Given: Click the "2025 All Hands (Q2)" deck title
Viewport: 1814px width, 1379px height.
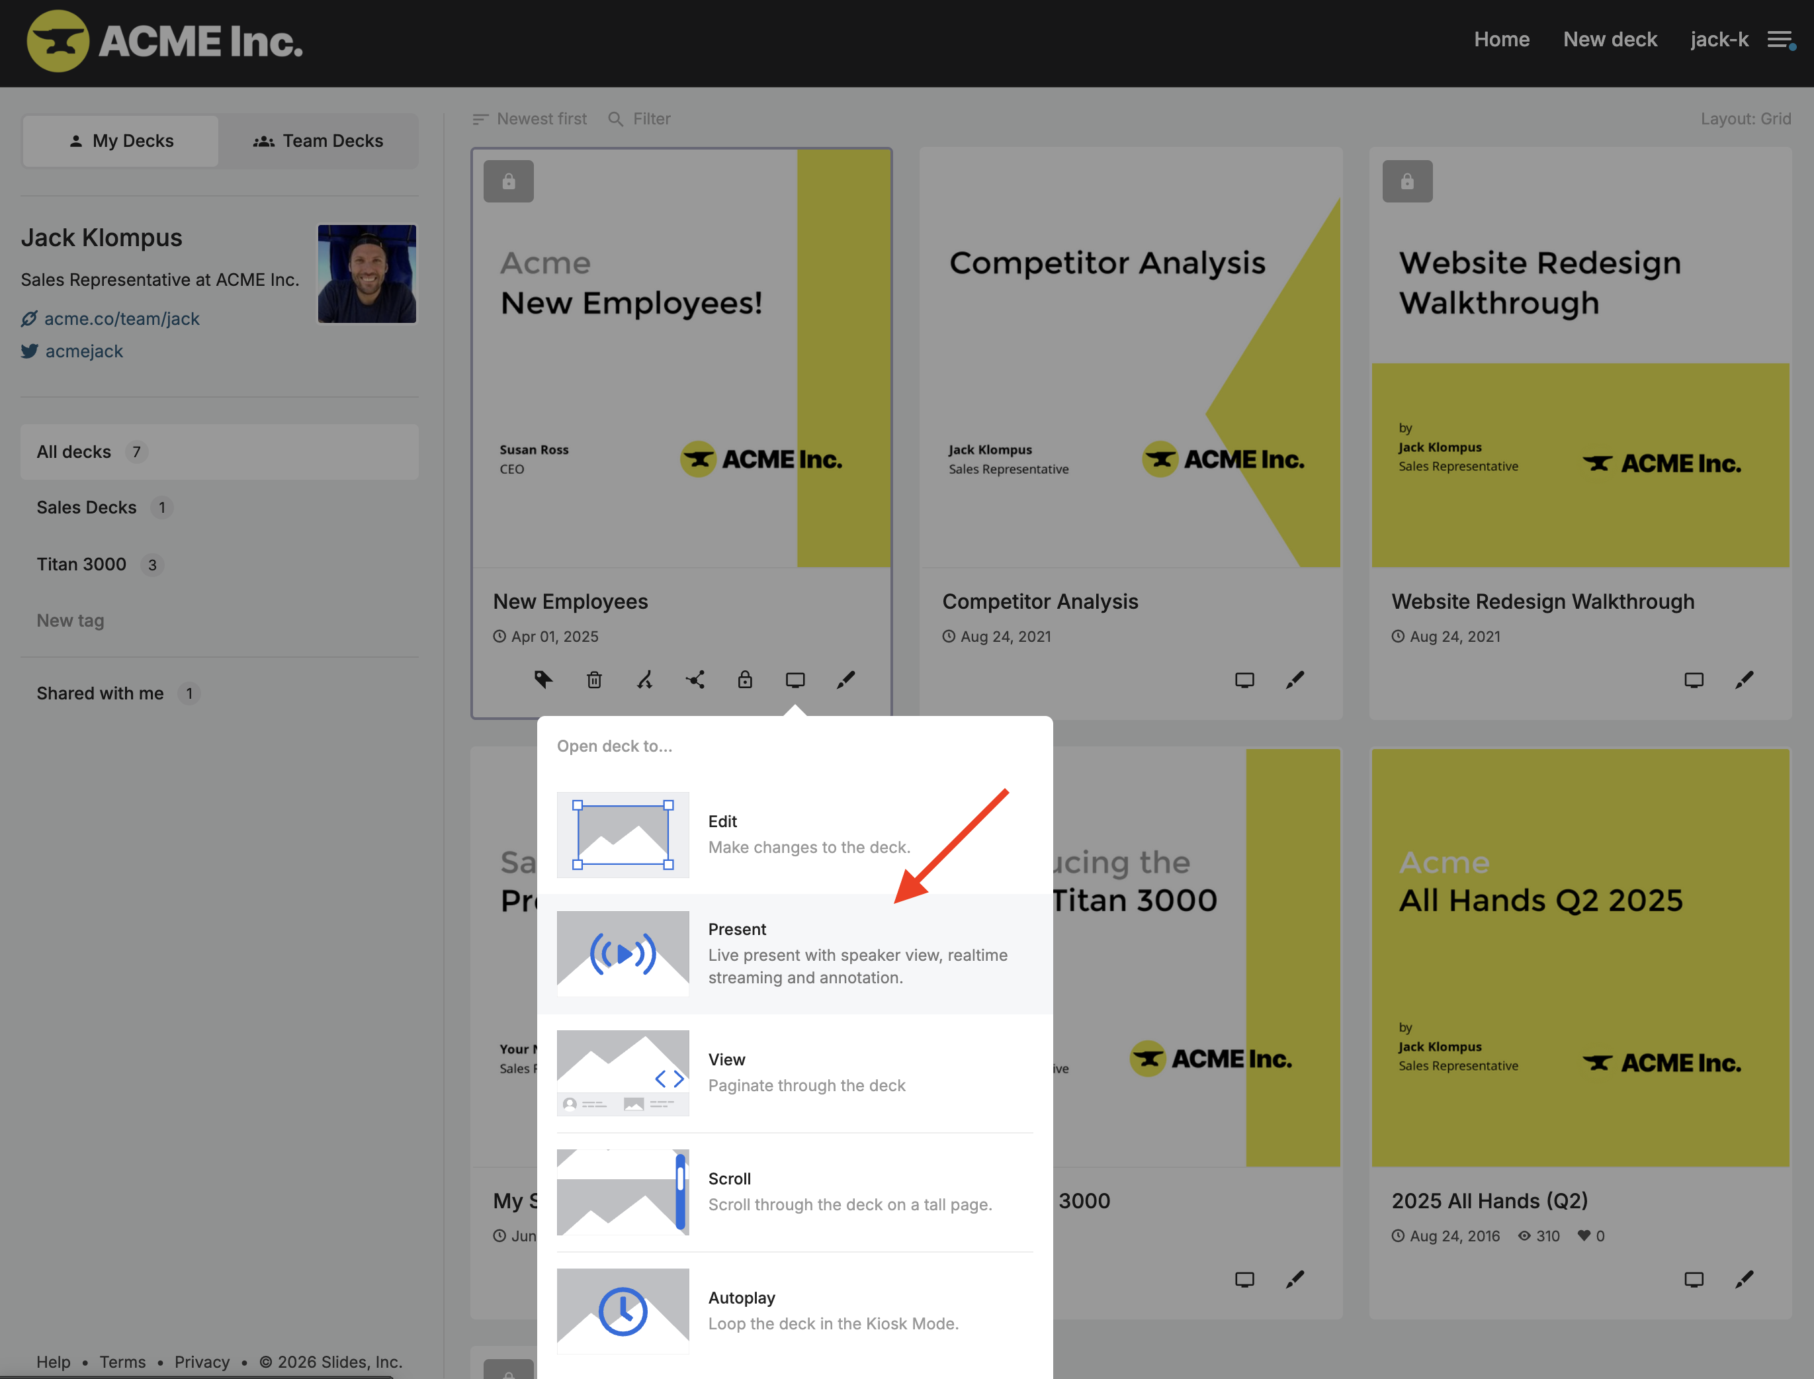Looking at the screenshot, I should 1489,1201.
